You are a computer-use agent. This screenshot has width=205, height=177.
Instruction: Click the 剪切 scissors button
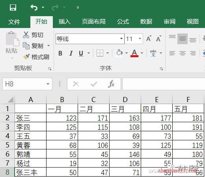[x=33, y=35]
